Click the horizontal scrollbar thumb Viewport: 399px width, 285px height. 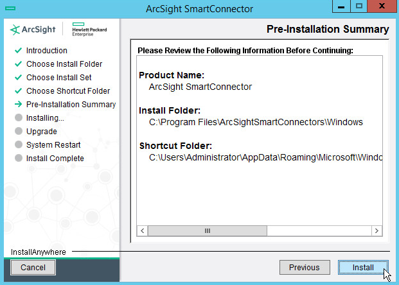(208, 230)
